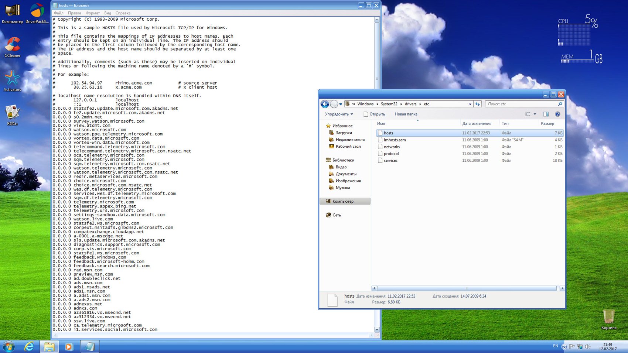Switch to Notepad via taskbar icon

tap(89, 347)
